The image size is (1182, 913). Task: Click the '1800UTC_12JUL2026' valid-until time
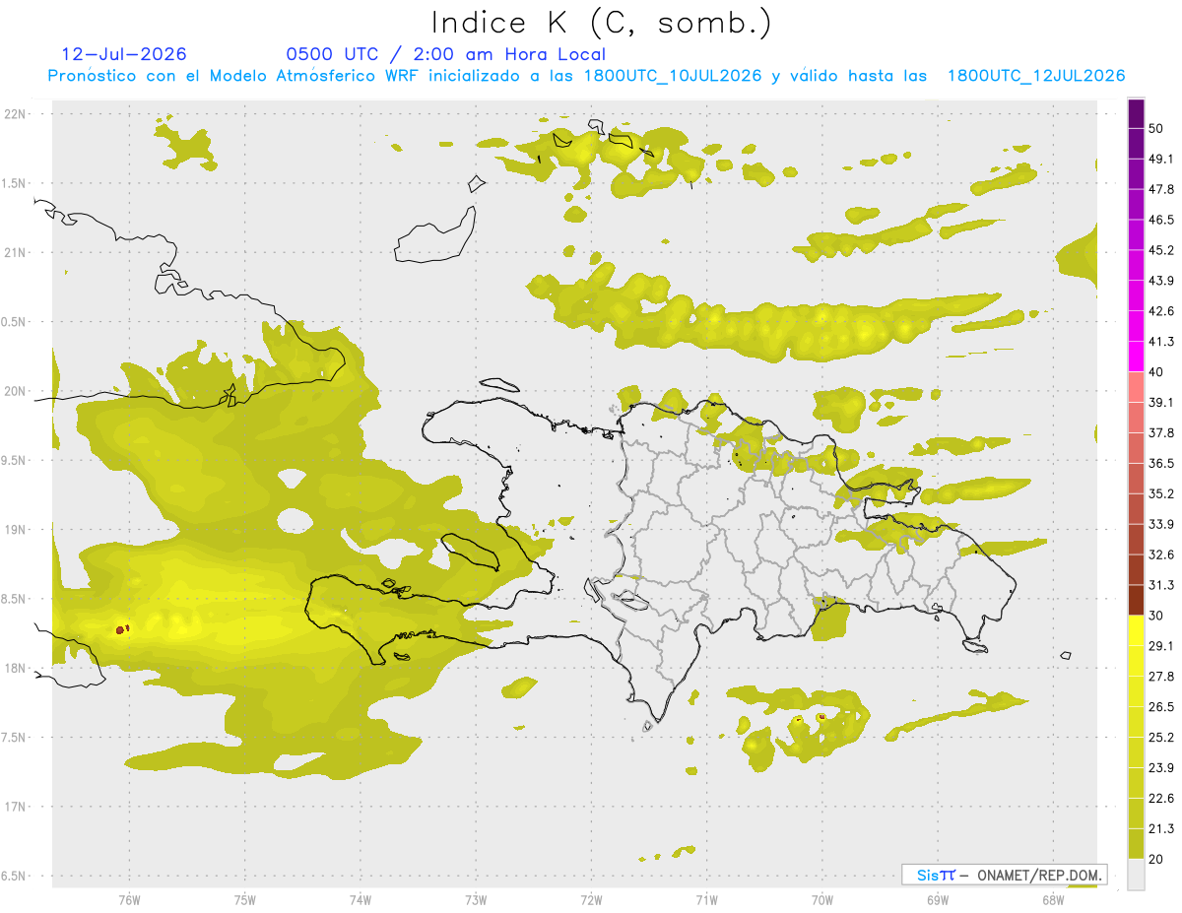1036,76
